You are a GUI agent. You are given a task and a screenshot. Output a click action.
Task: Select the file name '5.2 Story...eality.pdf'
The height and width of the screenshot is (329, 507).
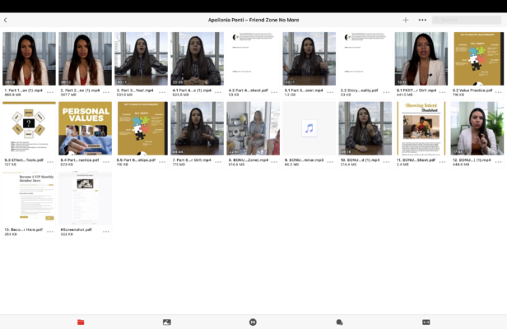coord(359,90)
